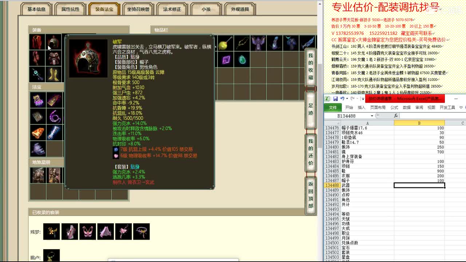Select the yellow mallet item in inventory

pos(225,43)
